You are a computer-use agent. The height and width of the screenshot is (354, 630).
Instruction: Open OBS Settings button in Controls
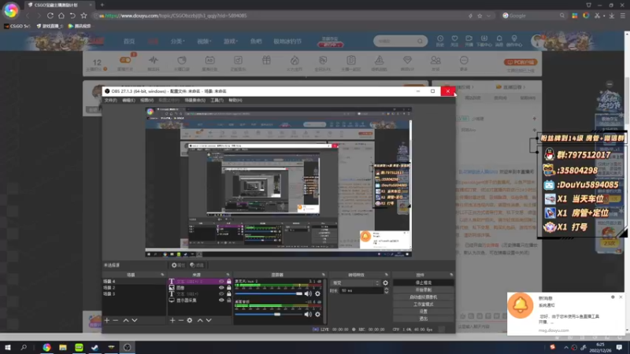point(424,312)
